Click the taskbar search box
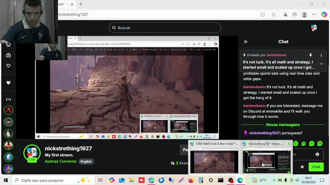The height and width of the screenshot is (185, 330). coord(53,180)
